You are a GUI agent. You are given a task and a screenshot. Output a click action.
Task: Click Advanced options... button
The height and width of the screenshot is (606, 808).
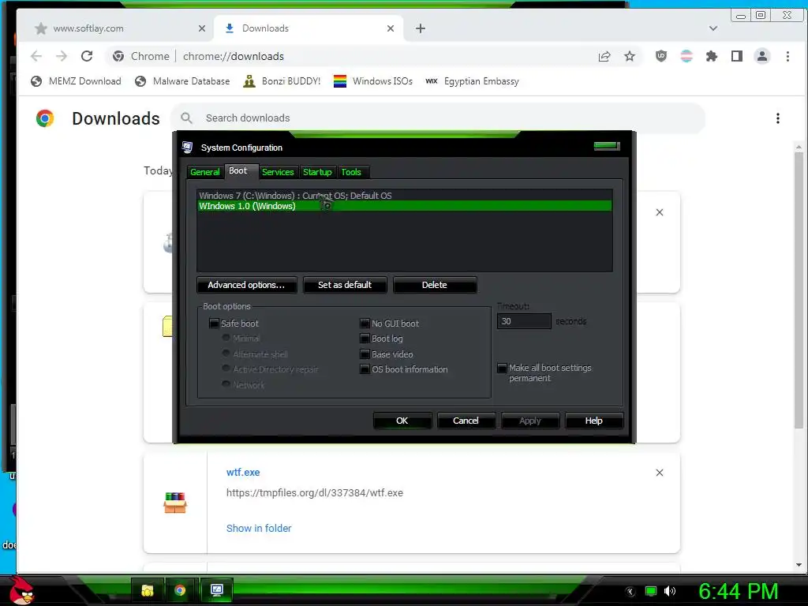pos(246,285)
